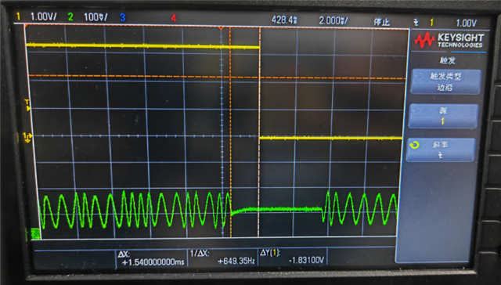Toggle the 斜率 slope softkey

[440, 150]
